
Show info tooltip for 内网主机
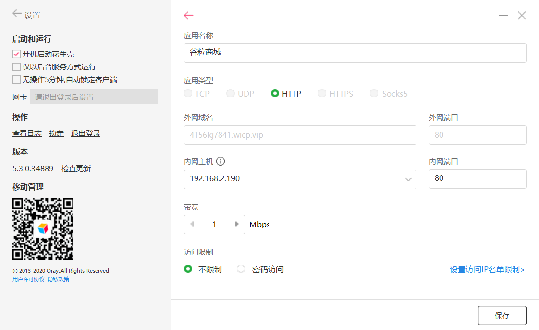click(220, 161)
